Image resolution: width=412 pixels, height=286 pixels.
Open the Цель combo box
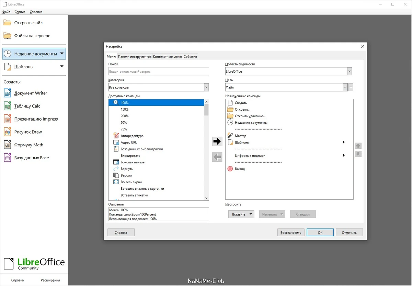pos(286,87)
